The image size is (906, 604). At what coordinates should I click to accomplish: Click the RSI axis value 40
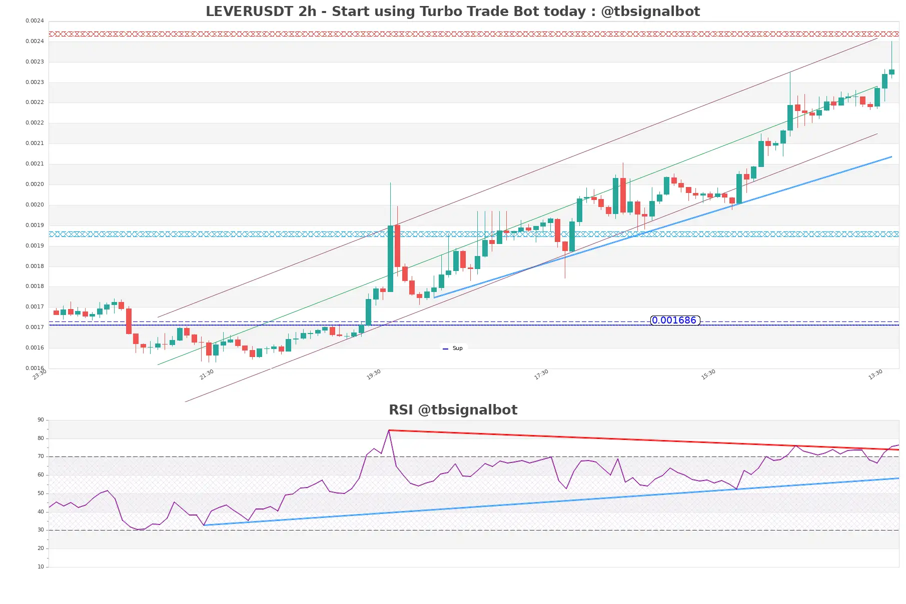tap(41, 512)
